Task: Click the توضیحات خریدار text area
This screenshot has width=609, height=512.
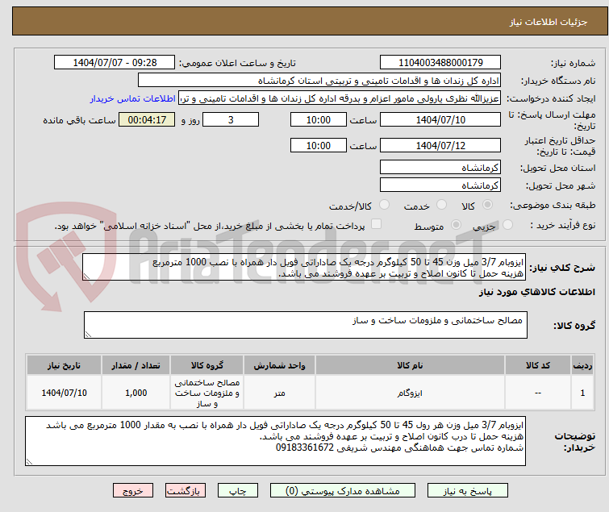Action: click(275, 441)
